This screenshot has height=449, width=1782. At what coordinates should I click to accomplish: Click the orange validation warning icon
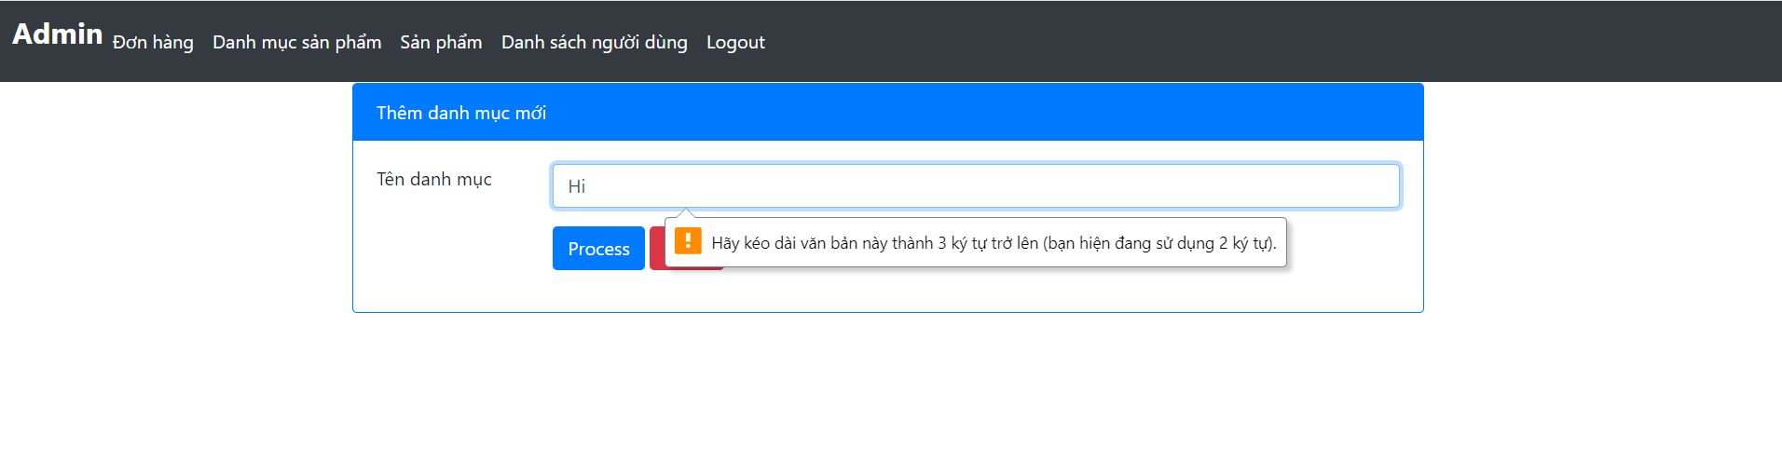[x=688, y=241]
